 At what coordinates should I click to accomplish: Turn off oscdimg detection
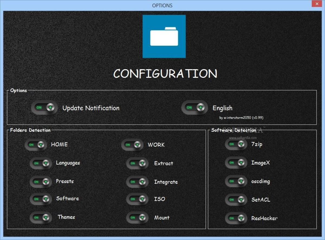(236, 181)
